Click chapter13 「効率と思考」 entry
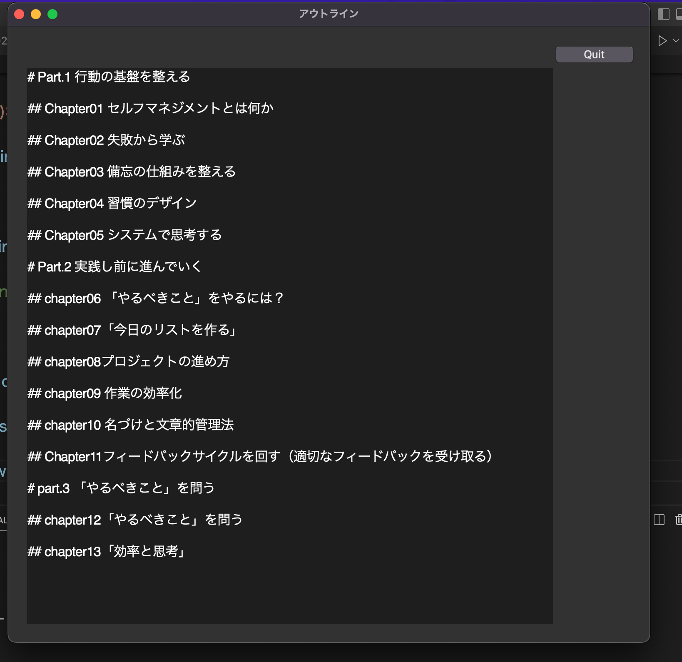Viewport: 682px width, 662px height. coord(107,551)
